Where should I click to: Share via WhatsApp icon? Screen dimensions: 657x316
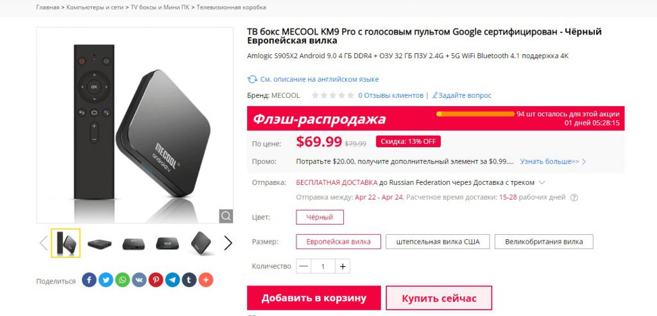coord(123,280)
